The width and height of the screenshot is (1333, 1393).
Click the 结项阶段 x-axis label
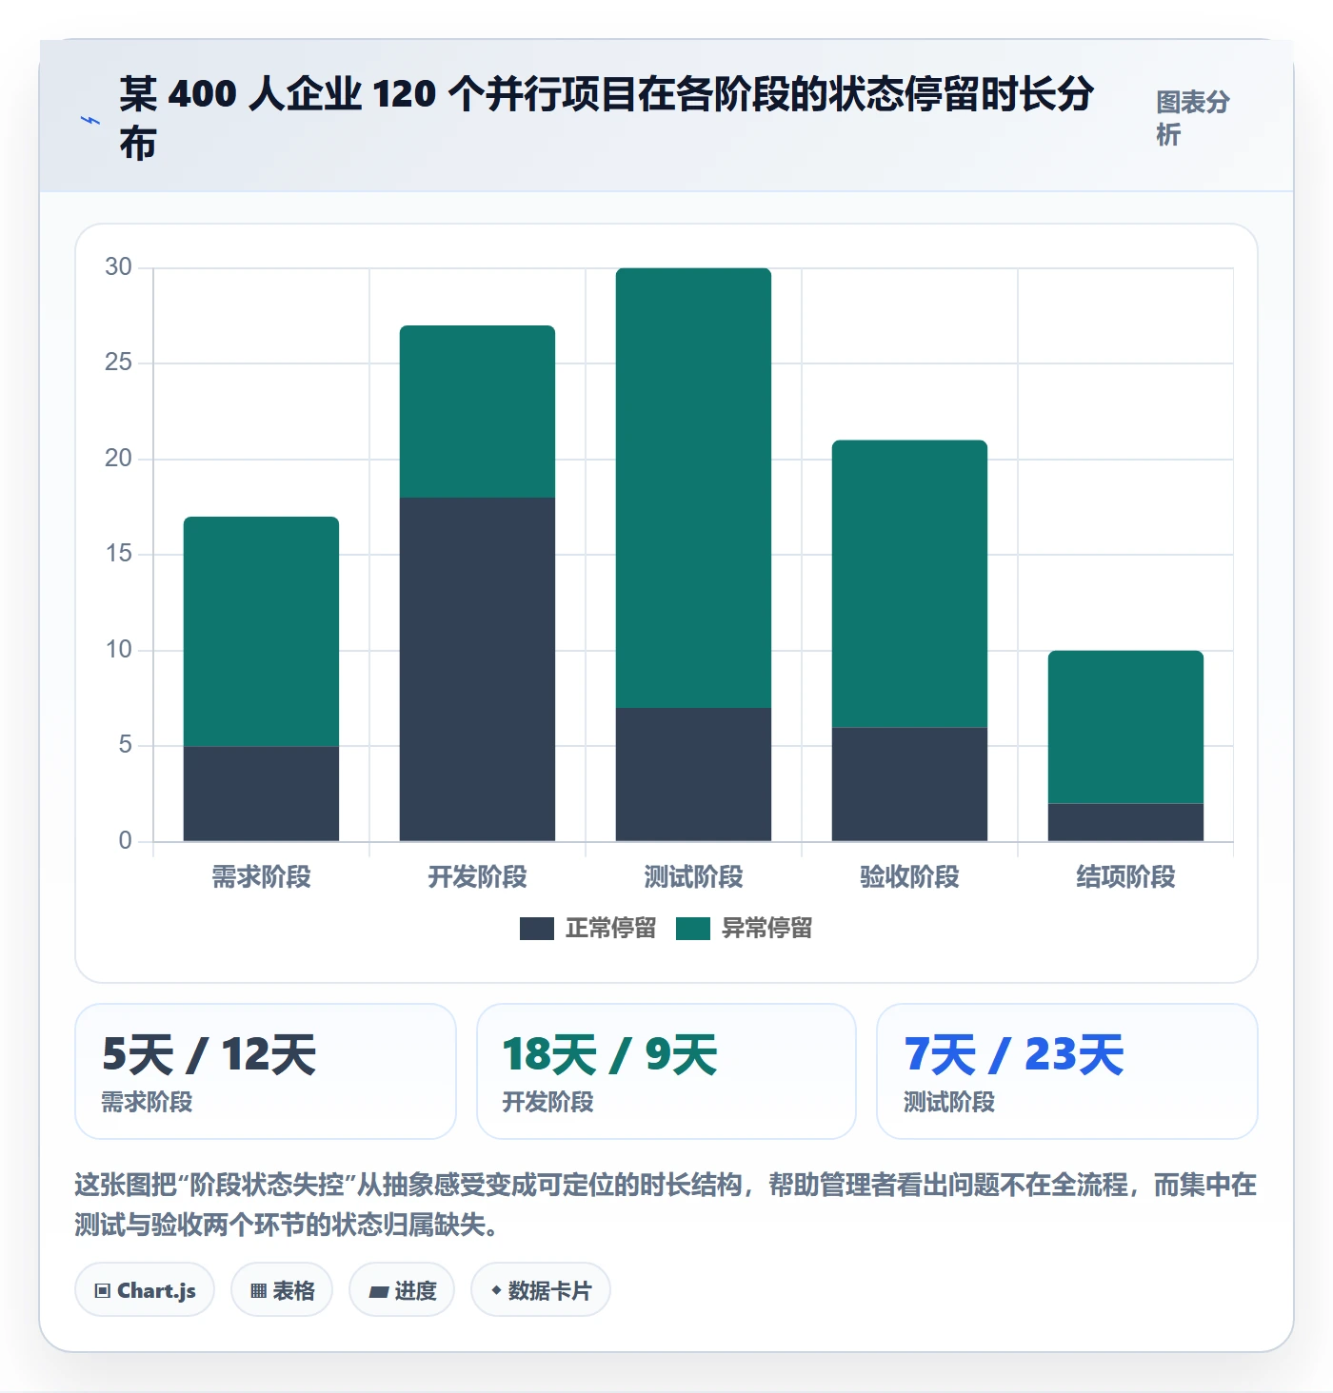(x=1125, y=876)
